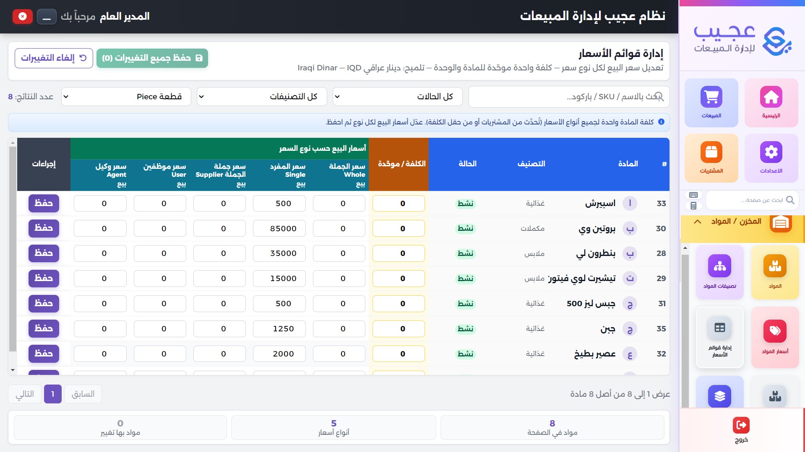Viewport: 805px width, 452px height.
Task: Open the أسعار المواد price tag icon
Action: coord(775,337)
